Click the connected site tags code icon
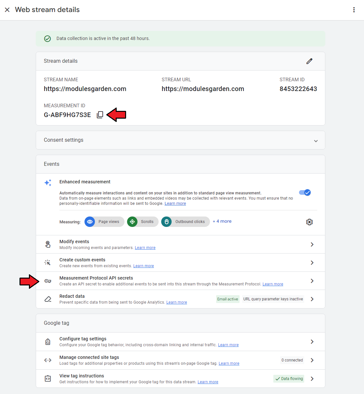Image resolution: width=364 pixels, height=394 pixels. pos(48,360)
